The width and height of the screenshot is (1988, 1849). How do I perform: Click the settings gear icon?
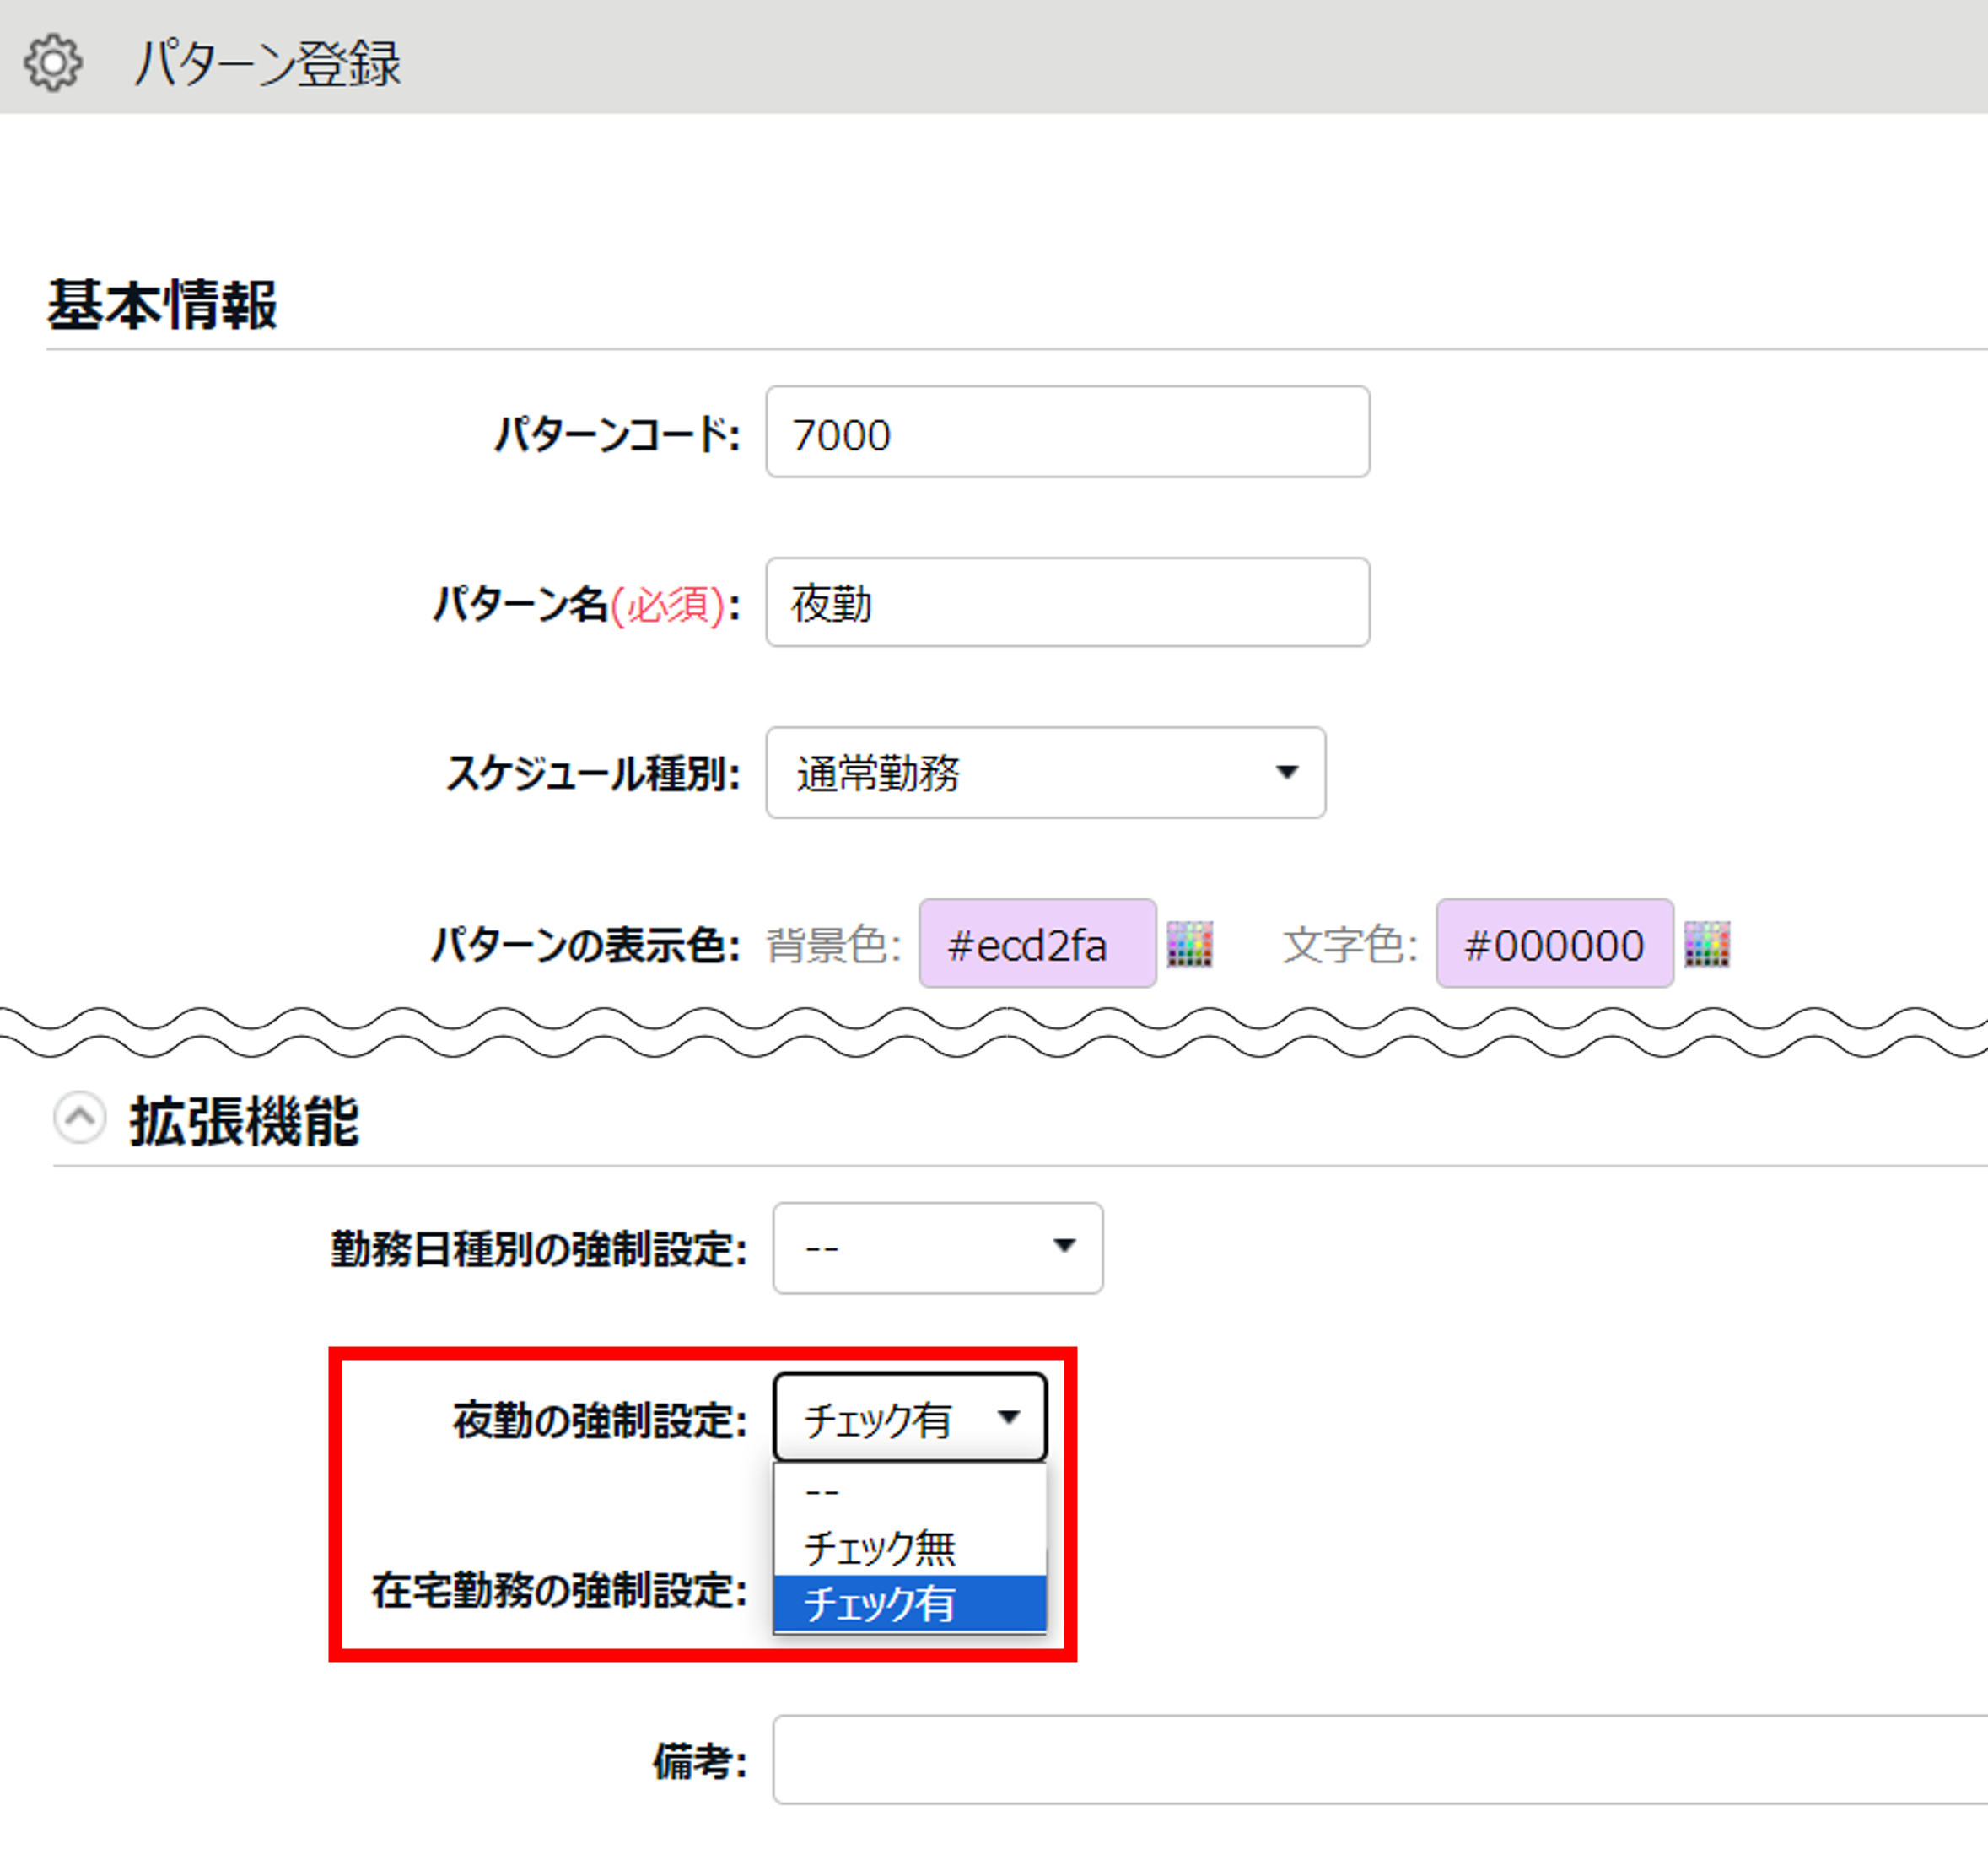(53, 63)
